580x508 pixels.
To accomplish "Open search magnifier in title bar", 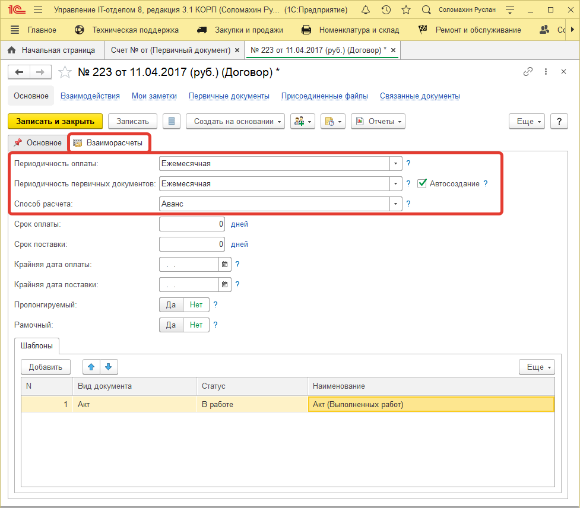I will coord(426,10).
